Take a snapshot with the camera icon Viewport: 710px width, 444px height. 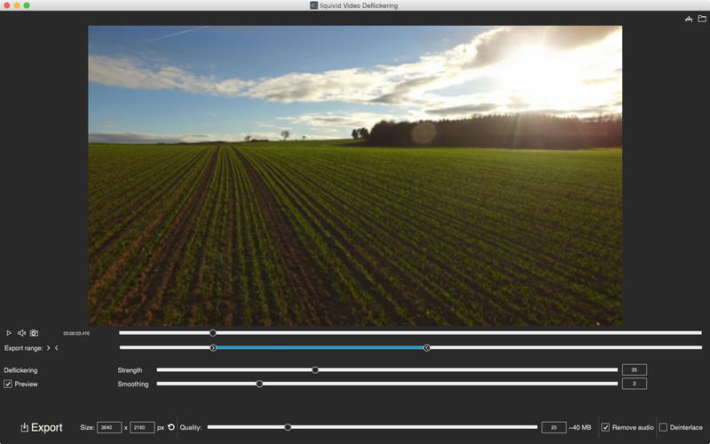point(34,333)
